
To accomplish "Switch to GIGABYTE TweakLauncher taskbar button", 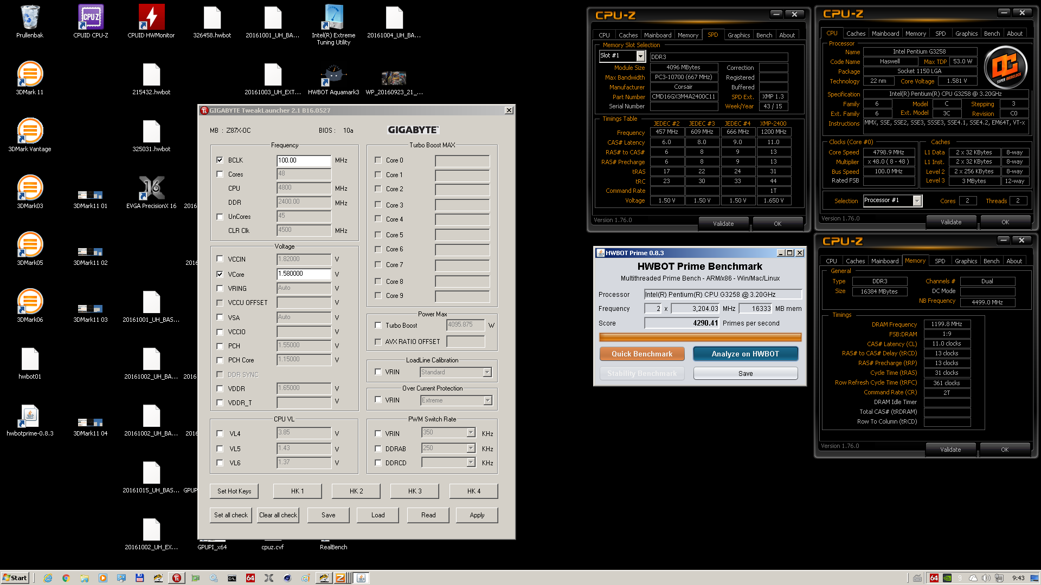I will [176, 578].
